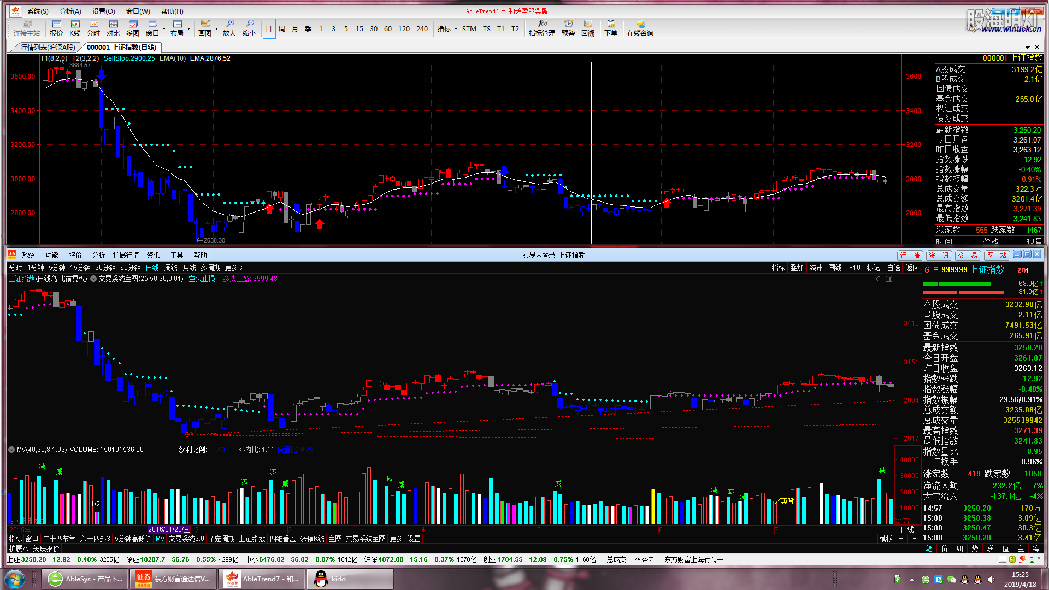
Task: Click the red G icon beside 999999
Action: (x=927, y=270)
